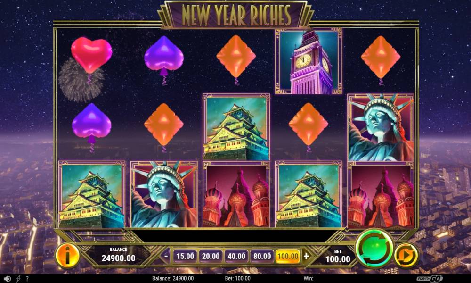Toggle fast play lightning bolt icon

click(x=18, y=278)
